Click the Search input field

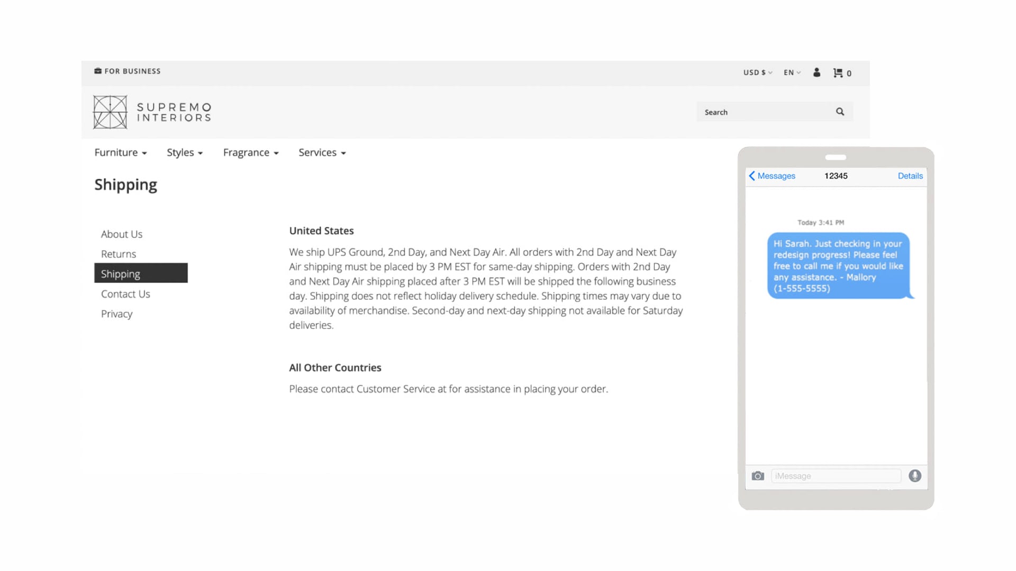765,112
